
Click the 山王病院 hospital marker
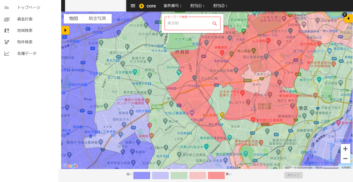[x=268, y=40]
